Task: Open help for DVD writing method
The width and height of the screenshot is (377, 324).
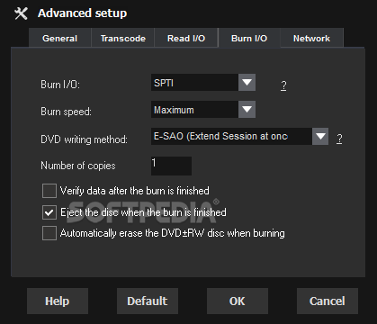Action: 339,139
